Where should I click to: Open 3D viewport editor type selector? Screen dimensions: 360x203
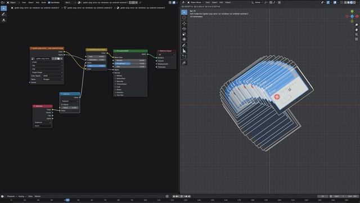(x=184, y=2)
